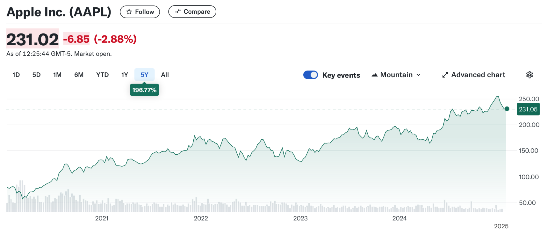Click the compare arrows icon
The height and width of the screenshot is (236, 547).
178,11
